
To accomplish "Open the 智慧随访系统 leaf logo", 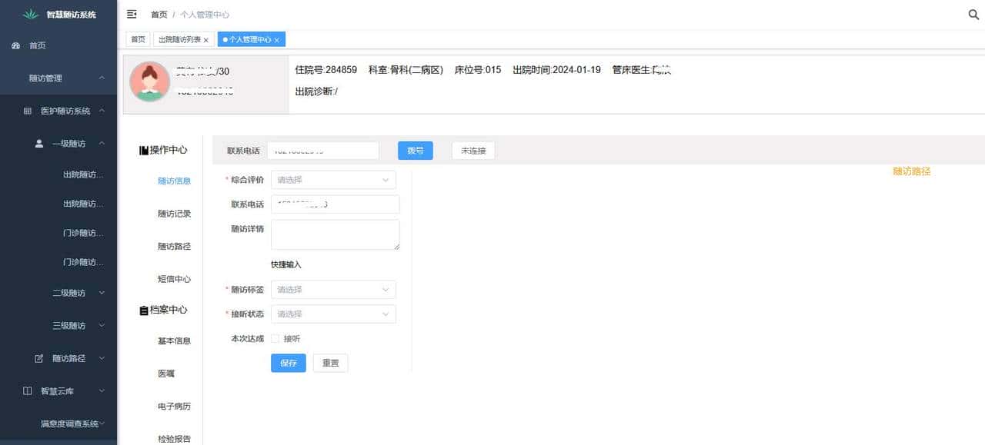I will click(31, 13).
